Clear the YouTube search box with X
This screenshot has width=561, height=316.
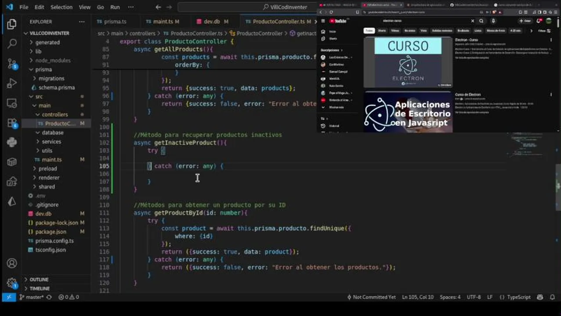472,21
